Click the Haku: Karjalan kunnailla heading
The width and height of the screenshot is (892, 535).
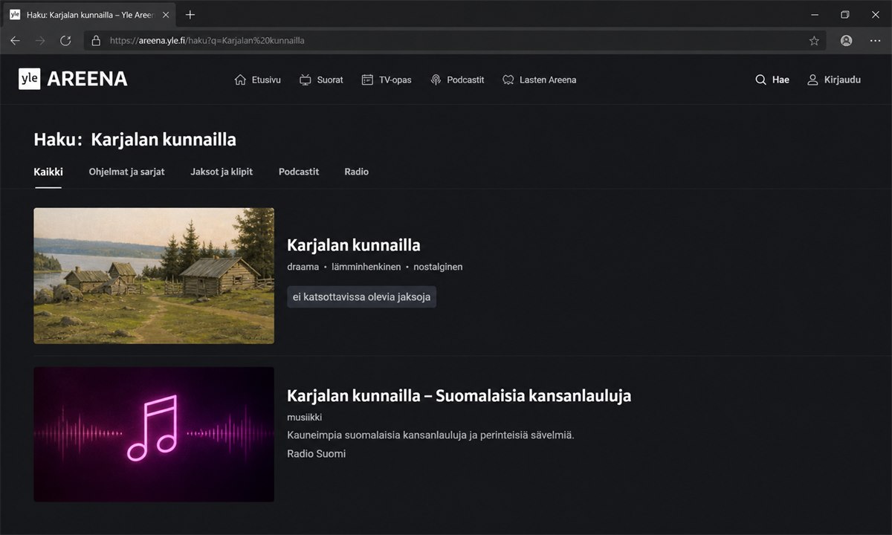coord(135,140)
